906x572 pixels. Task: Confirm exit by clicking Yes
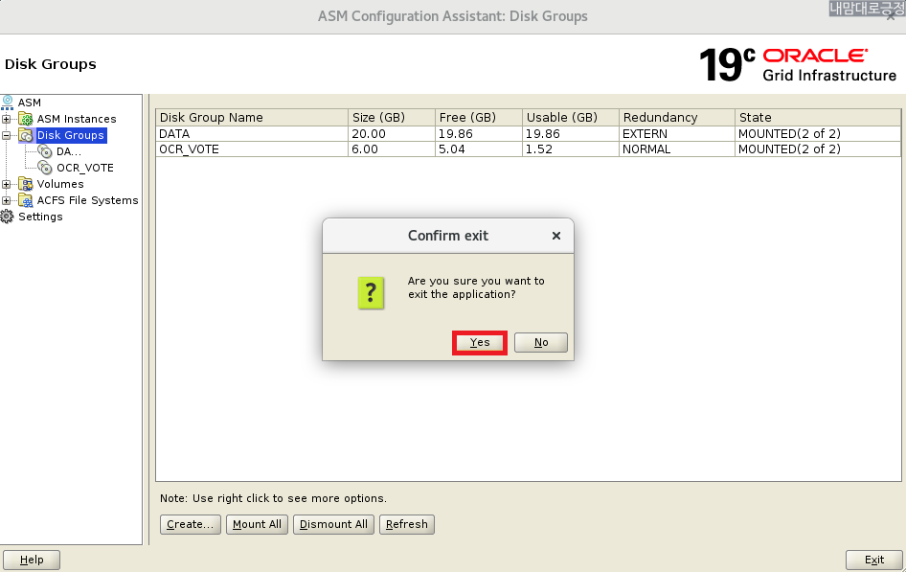[480, 343]
